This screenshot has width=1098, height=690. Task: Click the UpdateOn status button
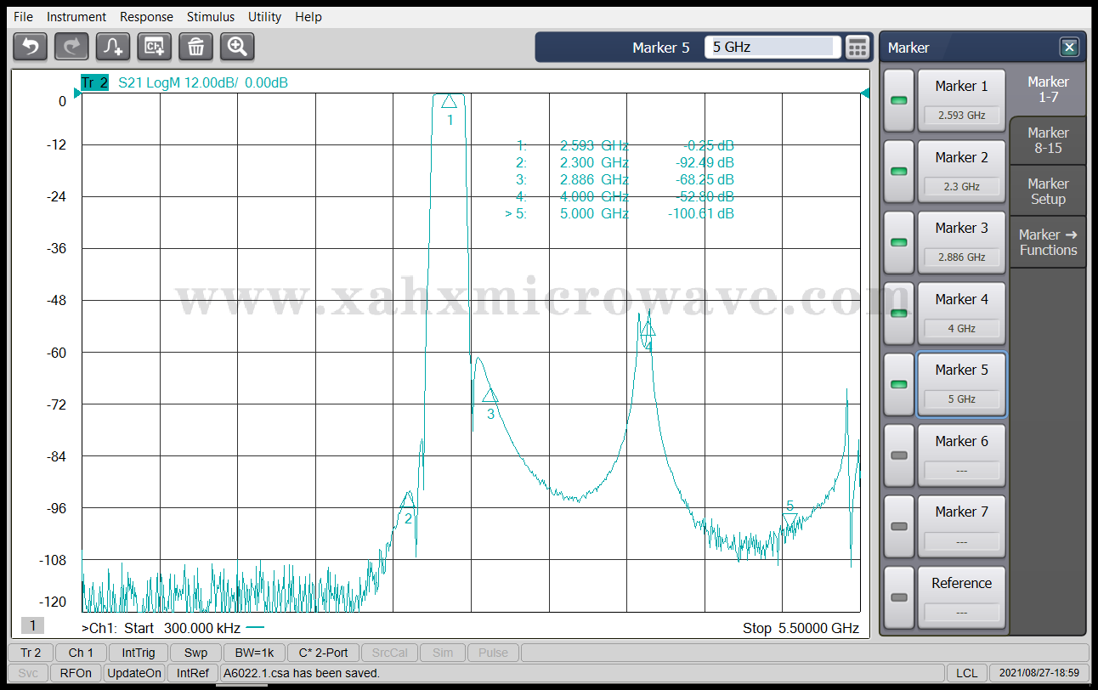(x=134, y=673)
